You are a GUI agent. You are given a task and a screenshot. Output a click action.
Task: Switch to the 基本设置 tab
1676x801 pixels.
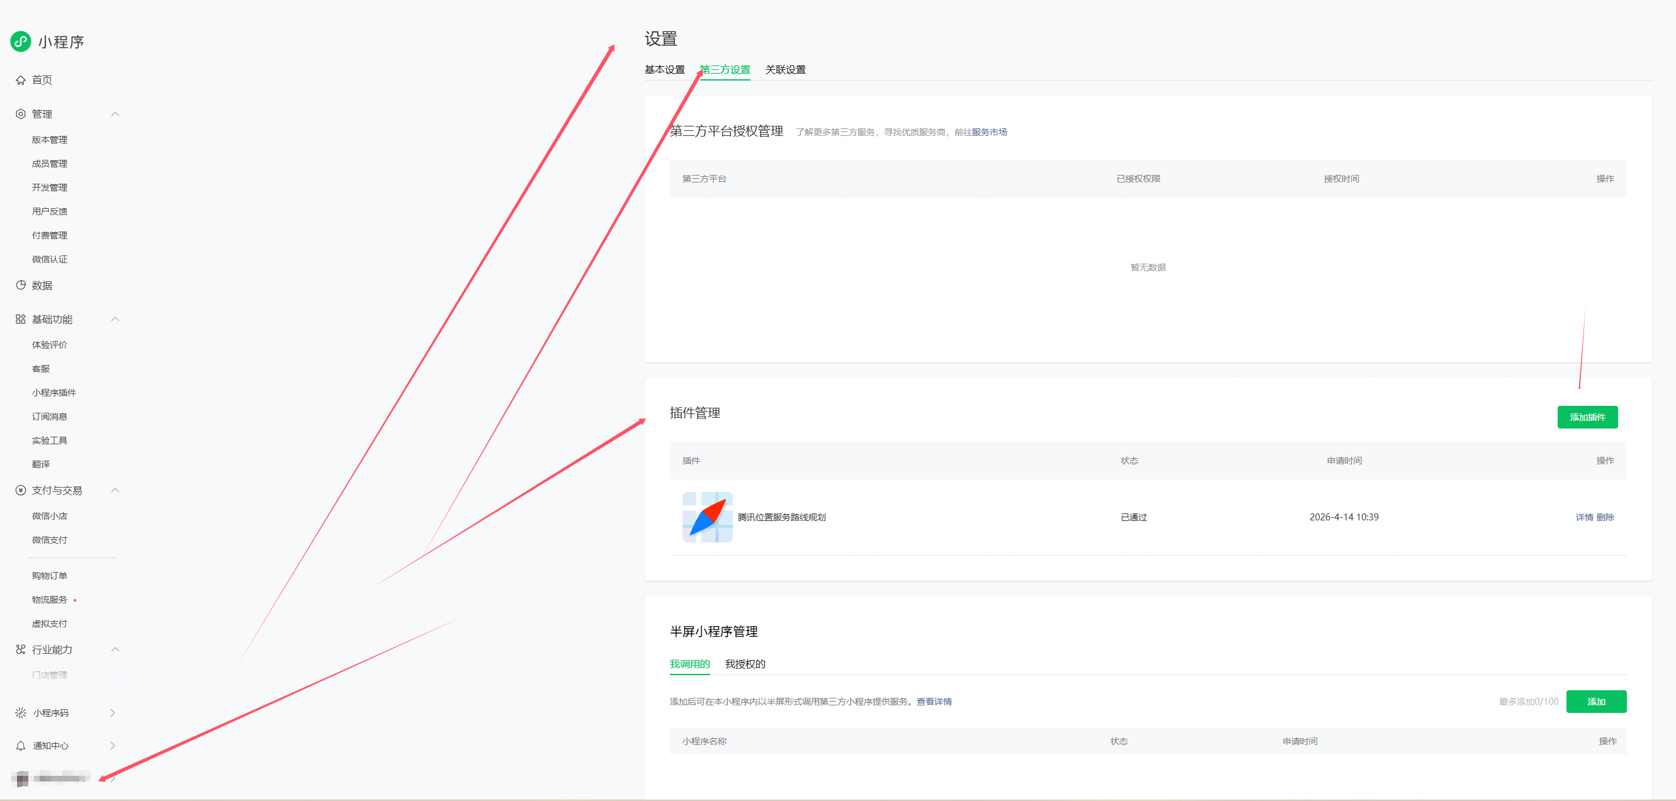tap(664, 70)
